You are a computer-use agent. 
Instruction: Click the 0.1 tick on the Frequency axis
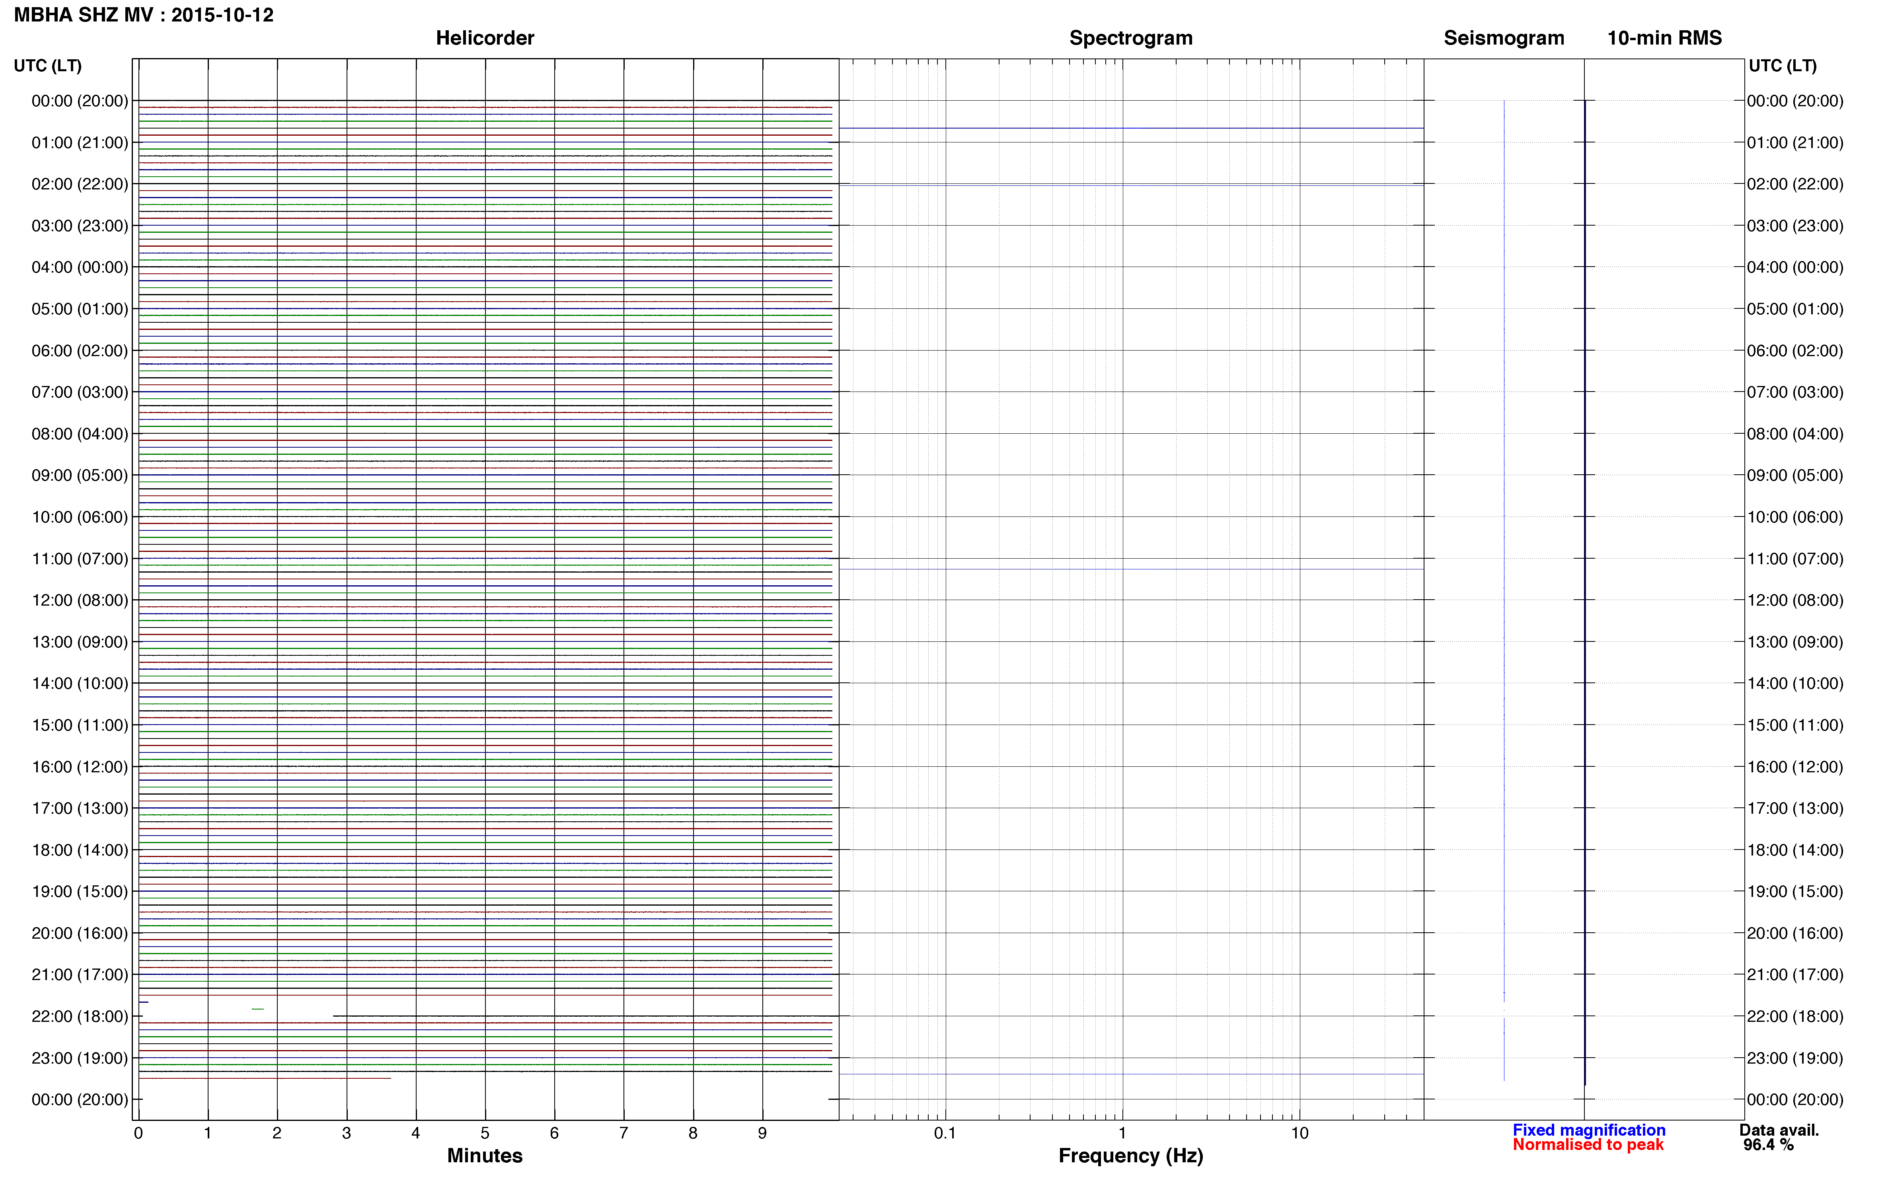945,1134
